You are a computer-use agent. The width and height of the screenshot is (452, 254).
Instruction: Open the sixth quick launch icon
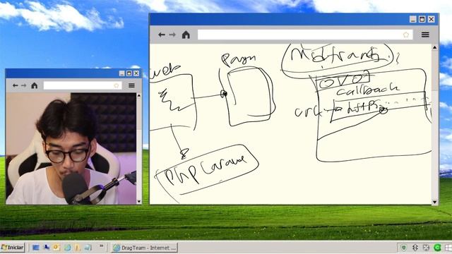coord(88,248)
